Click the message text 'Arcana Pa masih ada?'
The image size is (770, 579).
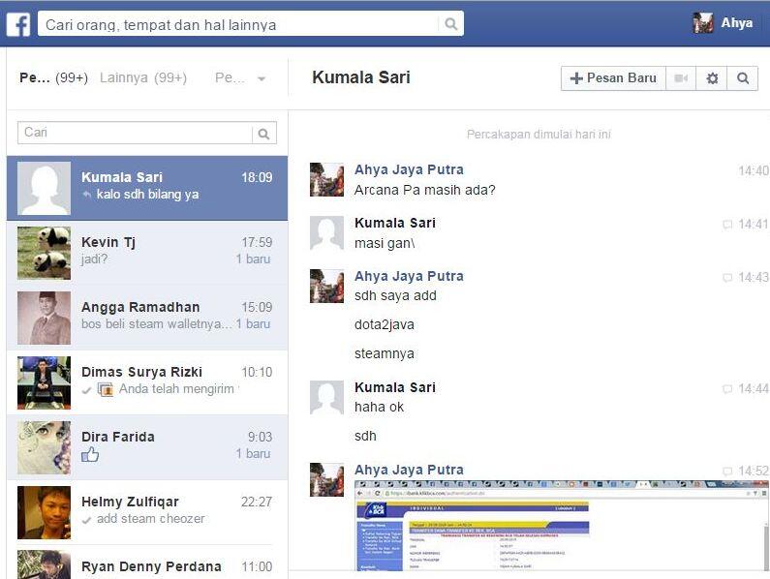point(425,190)
